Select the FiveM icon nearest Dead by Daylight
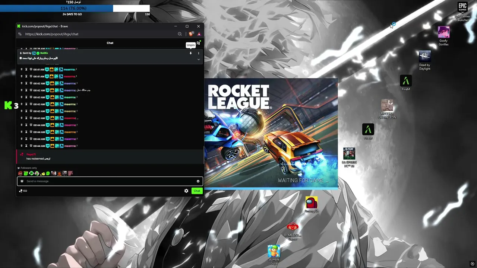 click(406, 83)
